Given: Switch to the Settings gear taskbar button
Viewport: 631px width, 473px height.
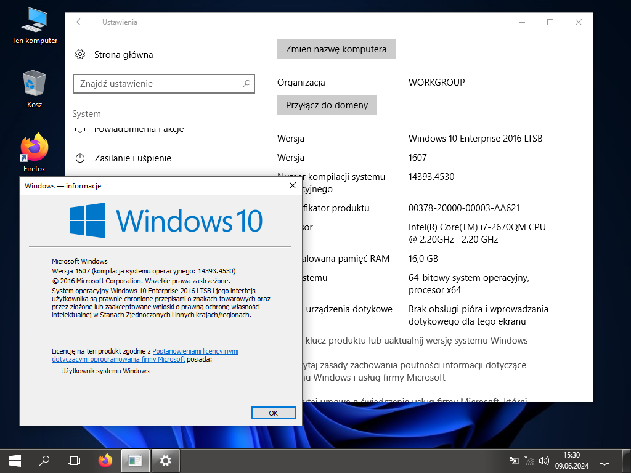Looking at the screenshot, I should tap(165, 459).
